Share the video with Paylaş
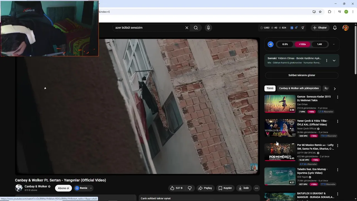The width and height of the screenshot is (357, 201). [x=205, y=188]
